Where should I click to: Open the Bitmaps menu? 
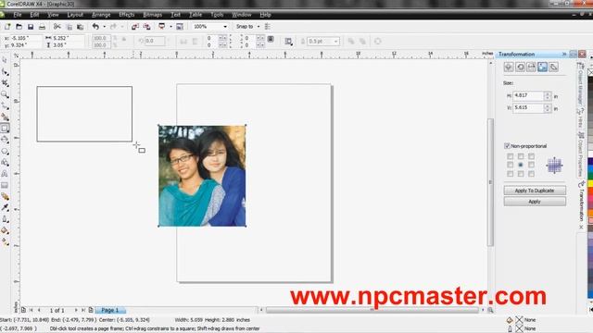[x=152, y=15]
